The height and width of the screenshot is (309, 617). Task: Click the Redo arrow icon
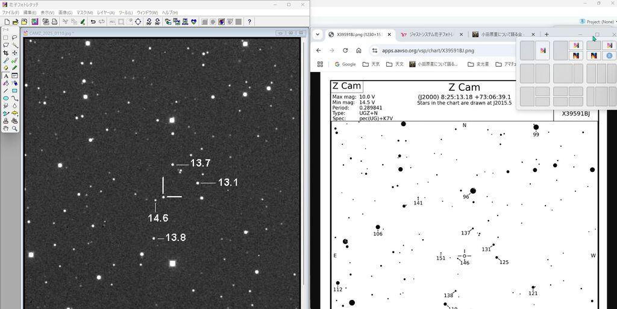[101, 22]
